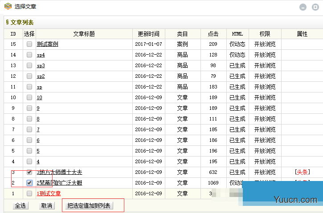Viewport: 323px width, 213px height.
Task: Close the 选择文章 dialog window
Action: tap(315, 7)
